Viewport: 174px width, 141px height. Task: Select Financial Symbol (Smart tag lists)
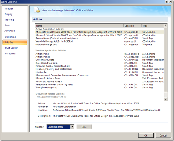100,66
